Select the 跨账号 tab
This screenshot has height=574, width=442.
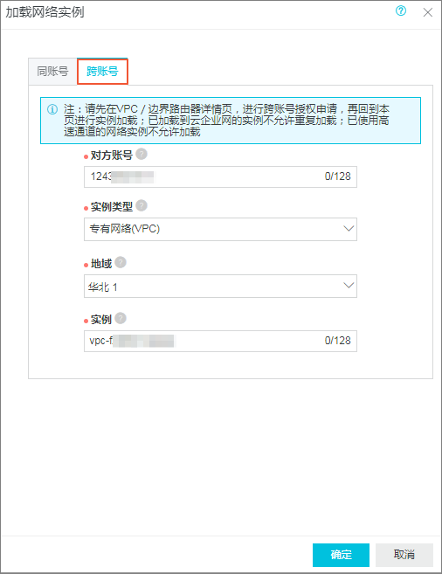[x=102, y=72]
